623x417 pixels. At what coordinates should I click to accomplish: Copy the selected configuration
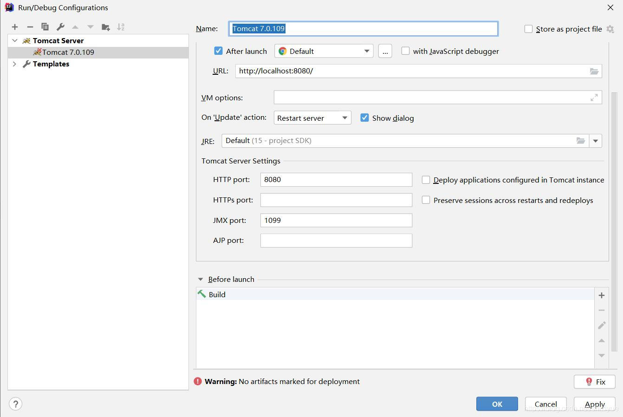[x=45, y=27]
